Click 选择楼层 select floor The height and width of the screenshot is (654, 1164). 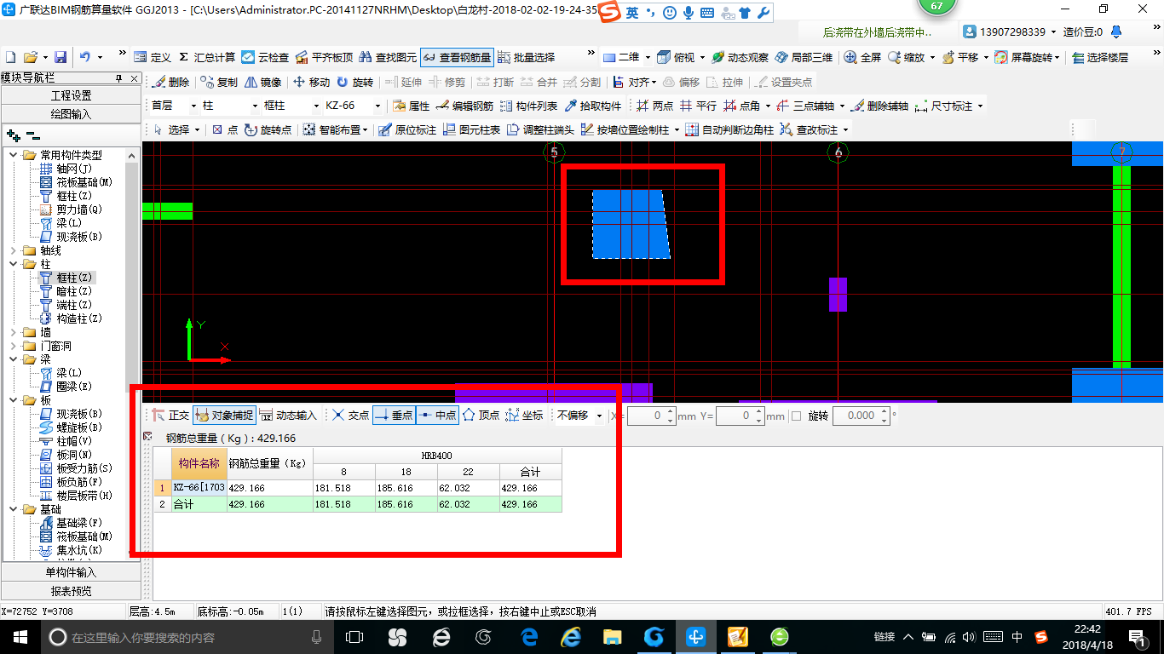point(1100,57)
